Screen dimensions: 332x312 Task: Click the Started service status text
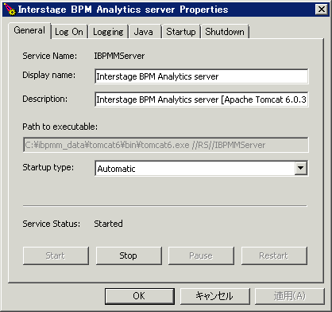coord(108,224)
